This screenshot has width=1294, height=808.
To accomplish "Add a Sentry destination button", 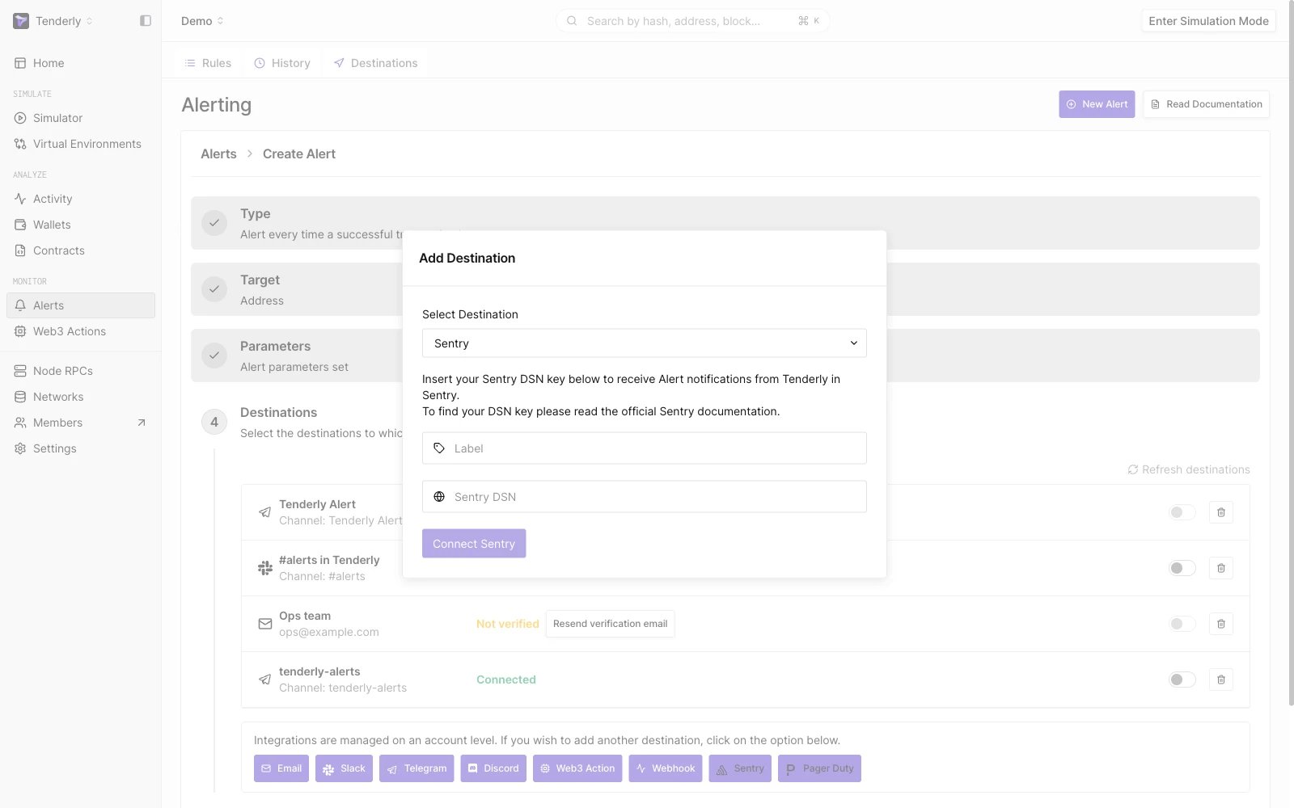I will 740,768.
